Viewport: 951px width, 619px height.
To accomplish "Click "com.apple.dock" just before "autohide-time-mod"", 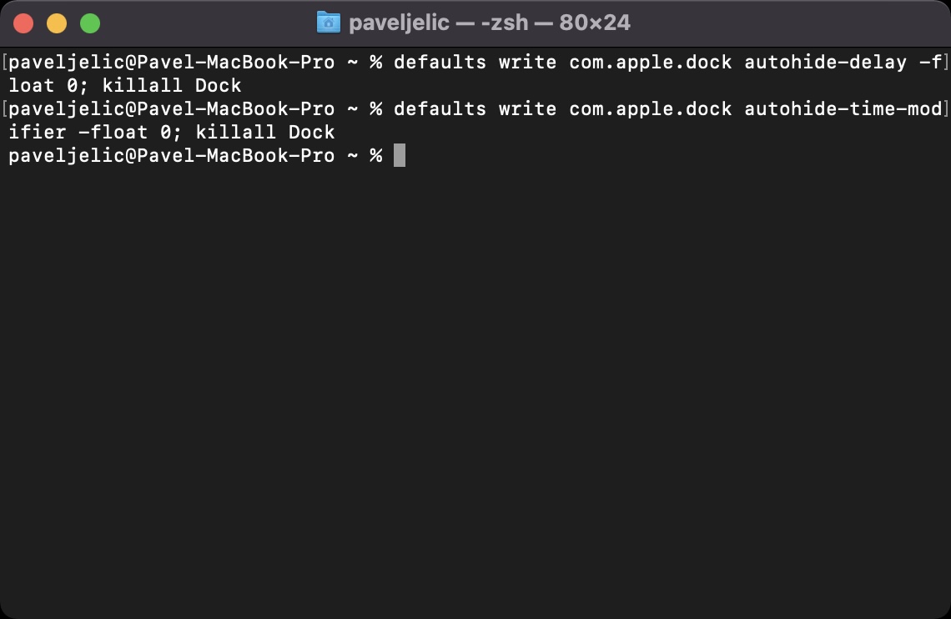I will 651,108.
